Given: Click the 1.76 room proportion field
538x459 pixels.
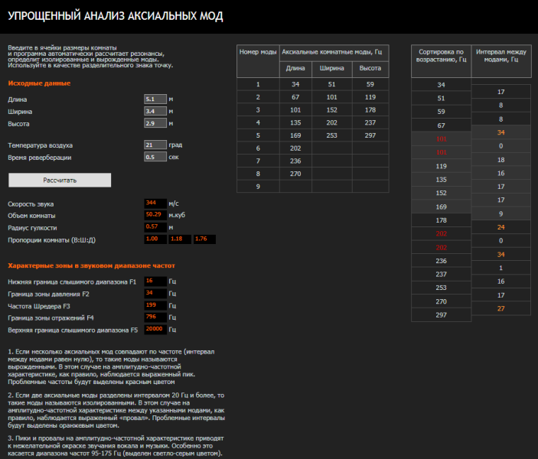Looking at the screenshot, I should [x=204, y=239].
